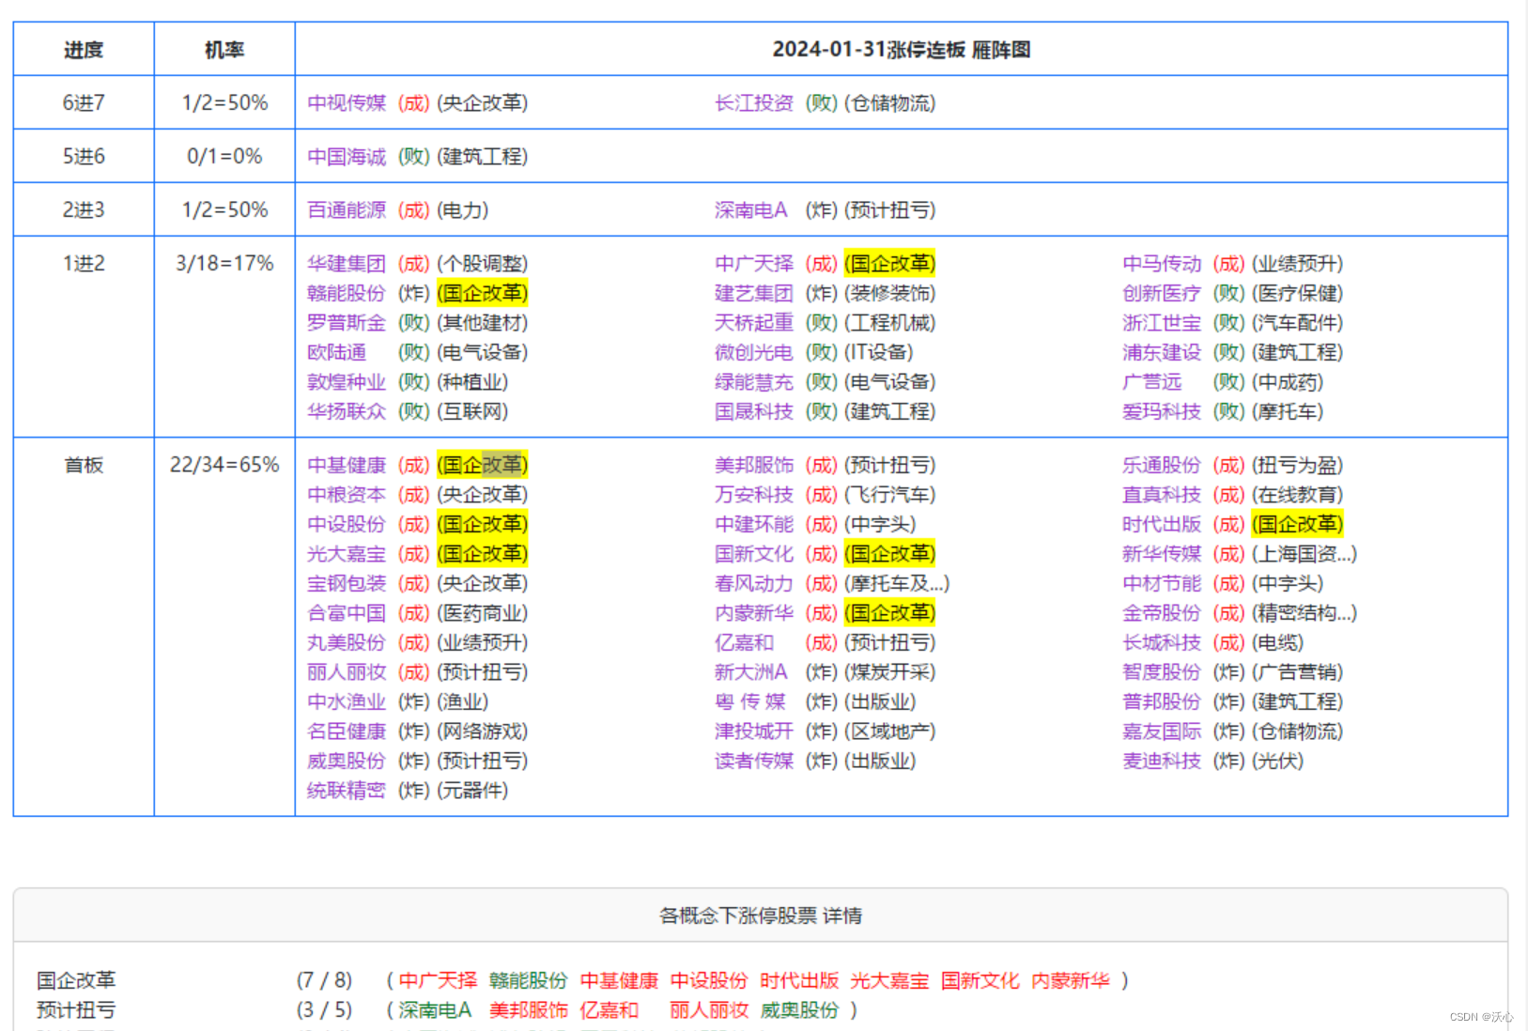Select 中马传动 in the 1进2 row
The image size is (1528, 1031).
click(x=1162, y=264)
